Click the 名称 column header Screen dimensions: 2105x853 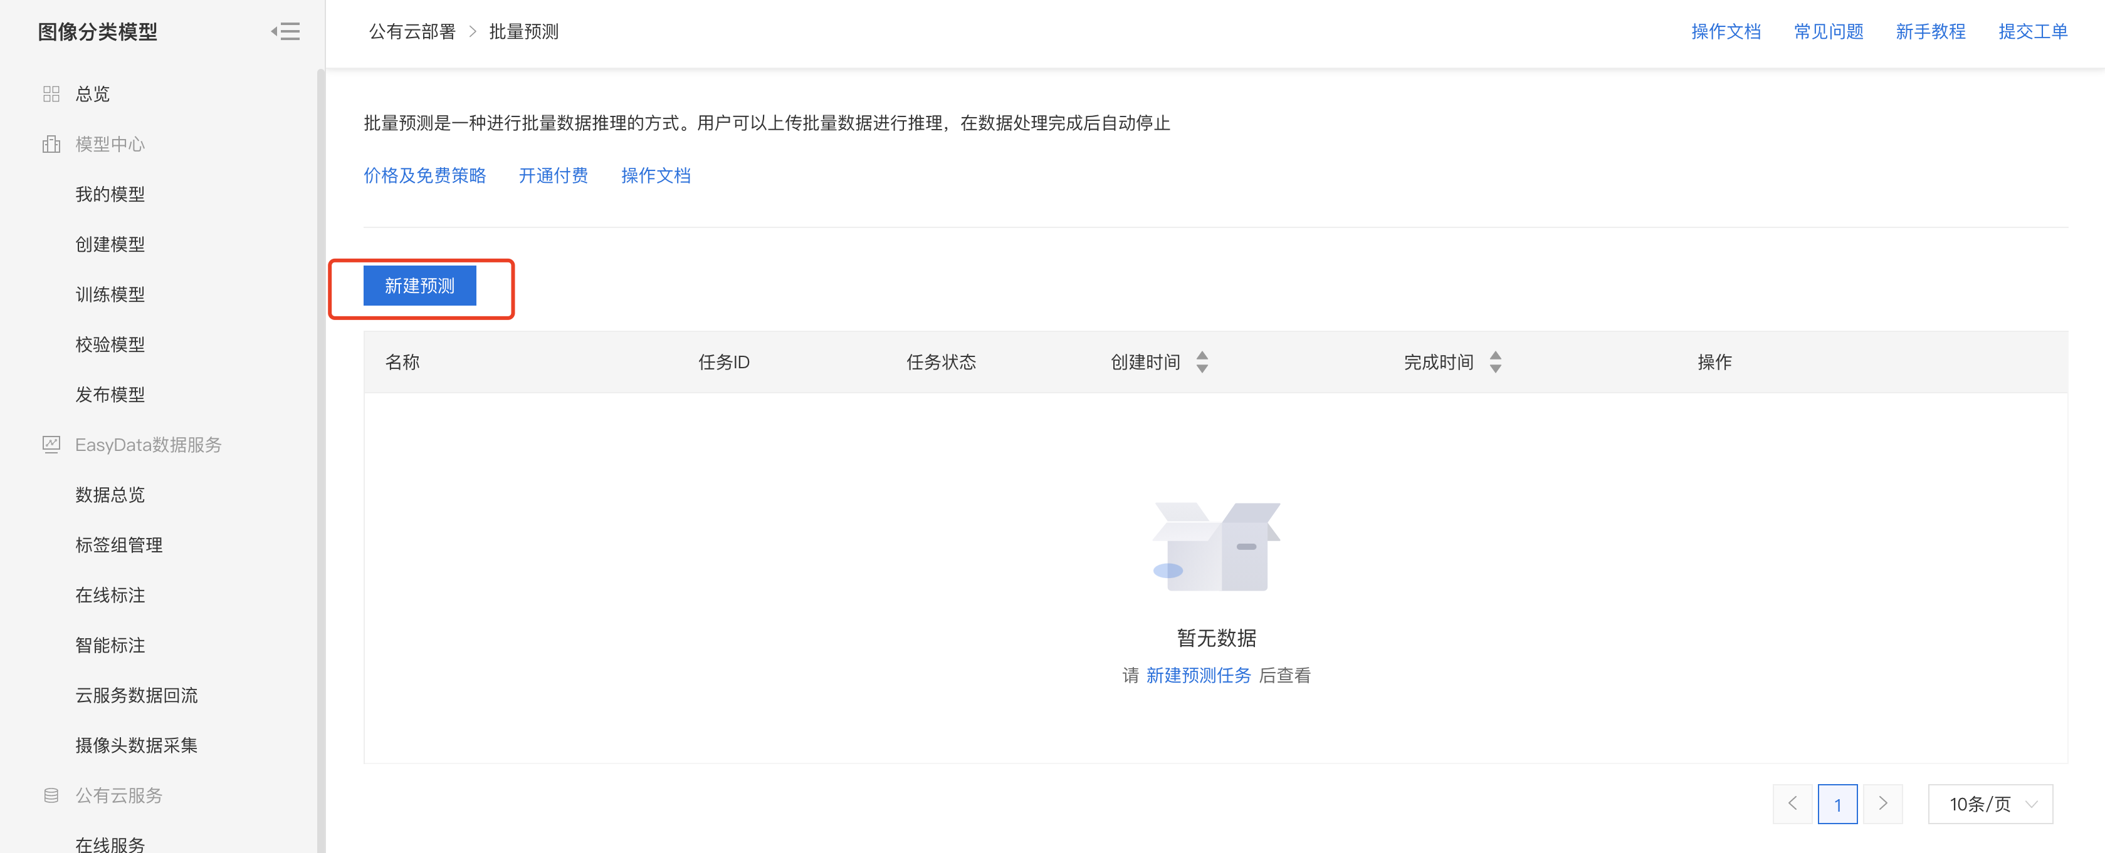click(403, 361)
